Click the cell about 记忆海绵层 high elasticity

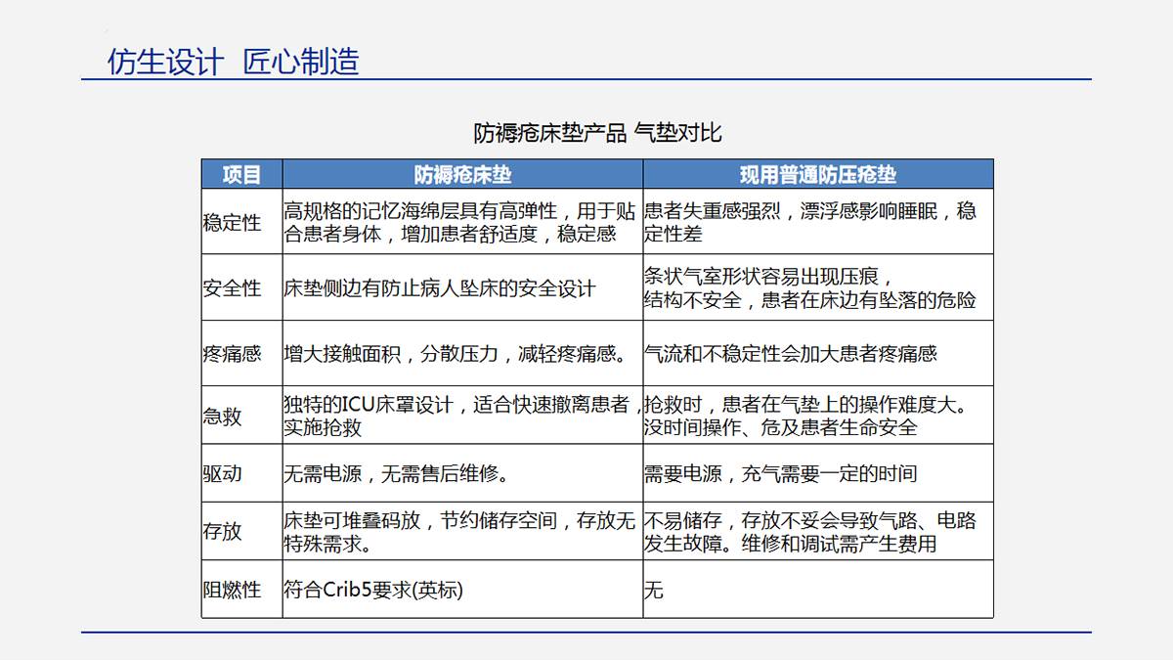pyautogui.click(x=459, y=222)
